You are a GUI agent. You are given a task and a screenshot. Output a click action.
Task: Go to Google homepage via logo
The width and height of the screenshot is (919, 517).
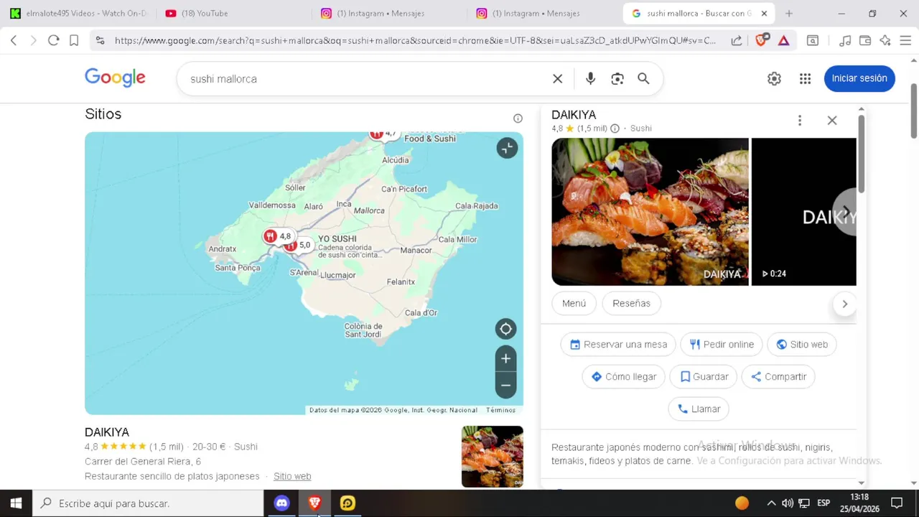[x=115, y=78]
